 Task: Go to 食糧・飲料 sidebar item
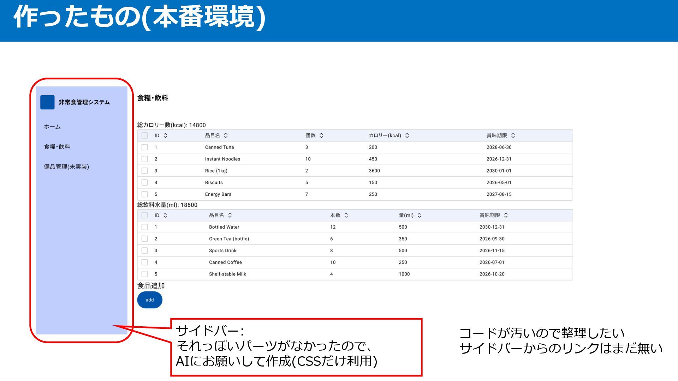pyautogui.click(x=57, y=147)
